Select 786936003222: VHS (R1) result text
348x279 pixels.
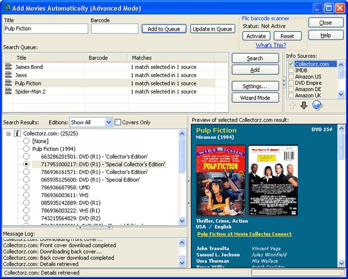[71, 211]
